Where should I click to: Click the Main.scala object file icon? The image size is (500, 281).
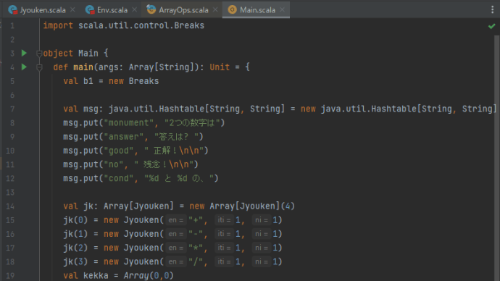[x=233, y=10]
